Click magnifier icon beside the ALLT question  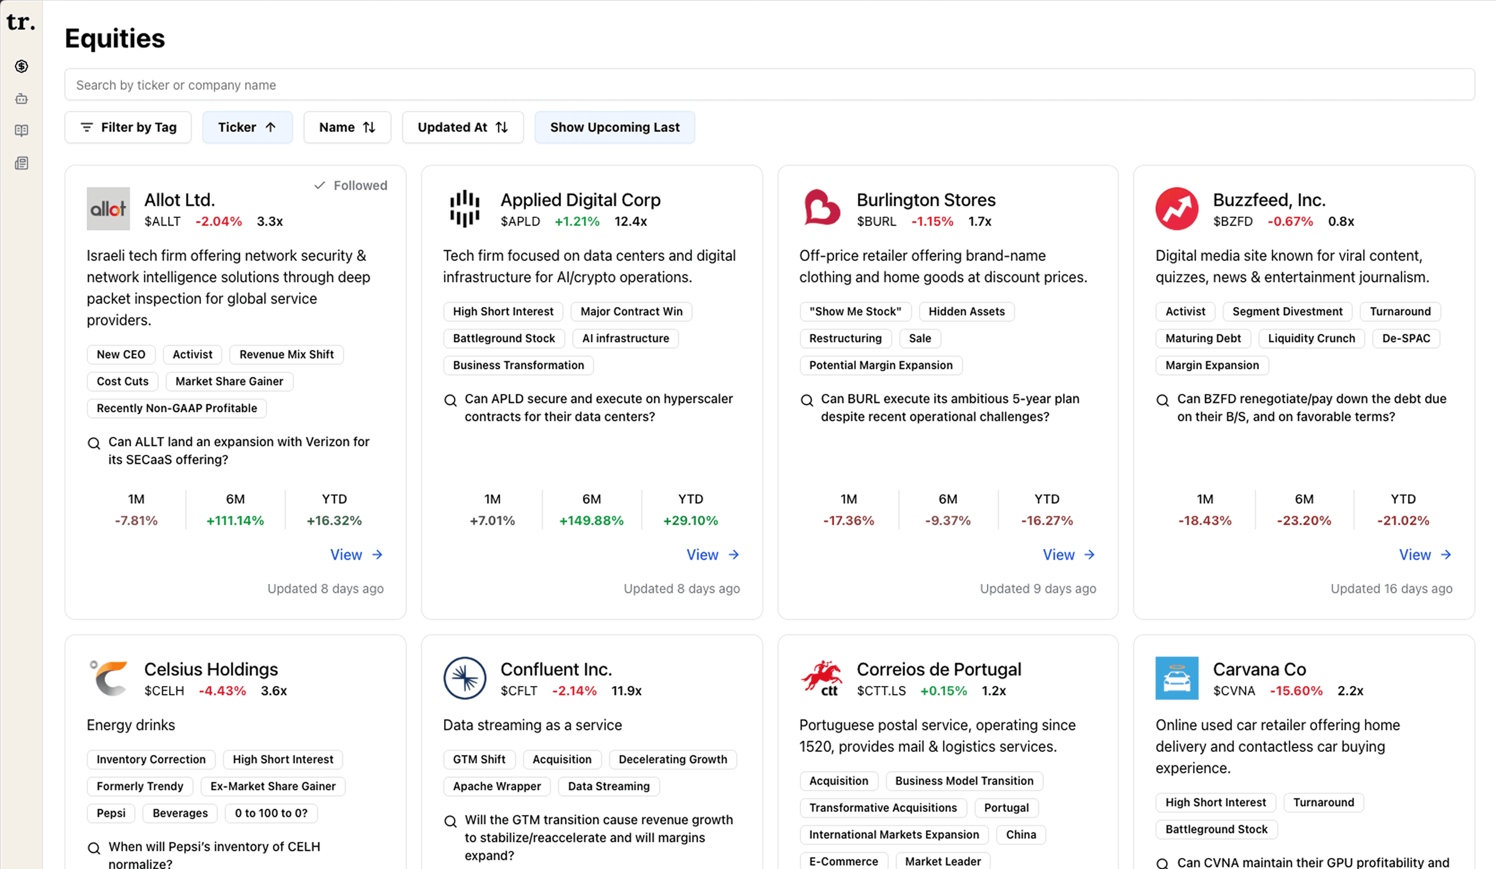94,443
